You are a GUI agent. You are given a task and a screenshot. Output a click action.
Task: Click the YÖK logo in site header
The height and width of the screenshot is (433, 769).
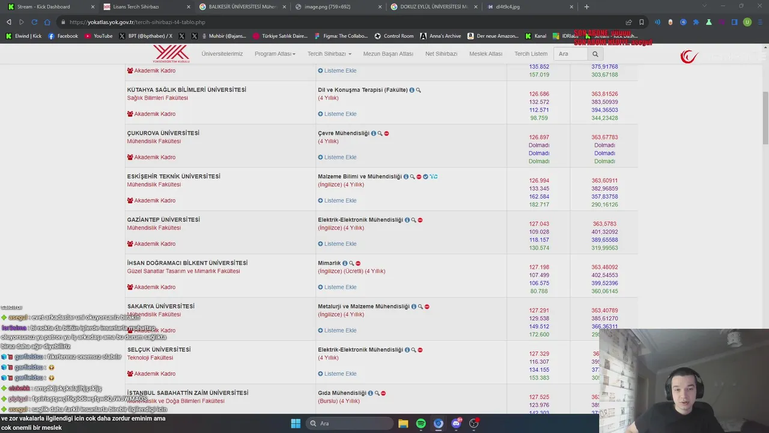[x=171, y=54]
